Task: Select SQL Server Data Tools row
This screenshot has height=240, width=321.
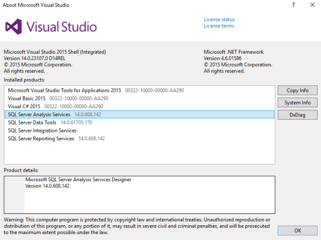Action: pyautogui.click(x=139, y=122)
